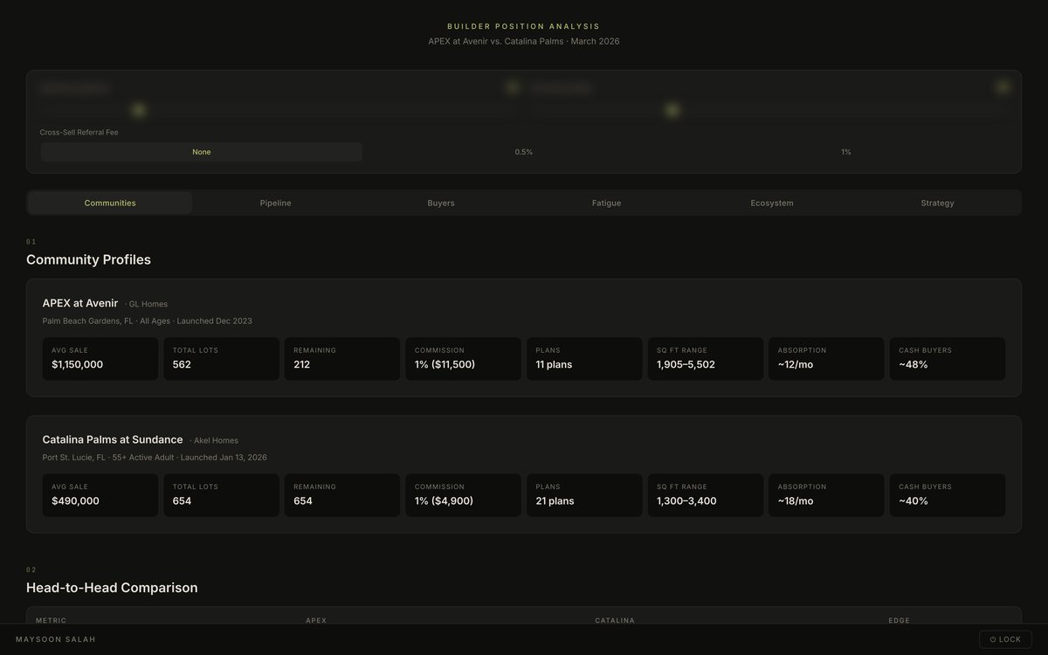Viewport: 1048px width, 655px height.
Task: Click the Lock button
Action: [1005, 639]
